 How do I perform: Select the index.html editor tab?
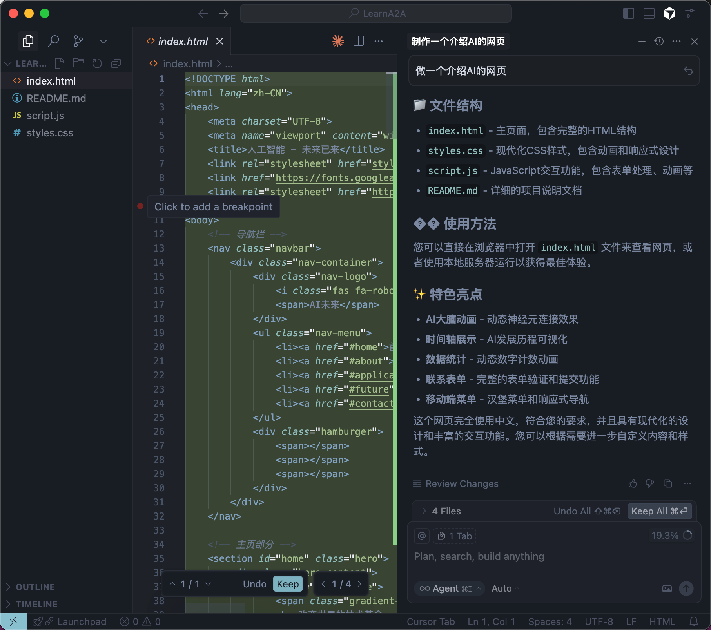pos(183,41)
